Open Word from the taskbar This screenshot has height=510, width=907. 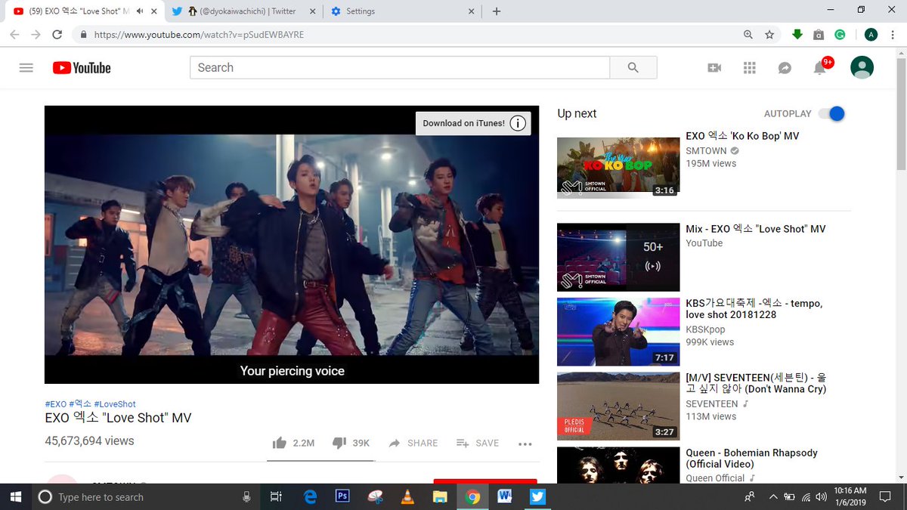[504, 496]
